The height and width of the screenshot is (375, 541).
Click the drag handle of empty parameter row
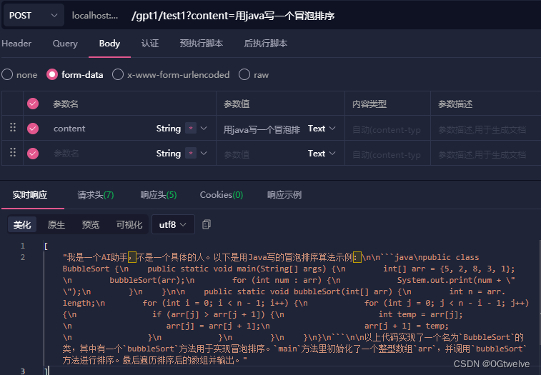click(x=13, y=152)
